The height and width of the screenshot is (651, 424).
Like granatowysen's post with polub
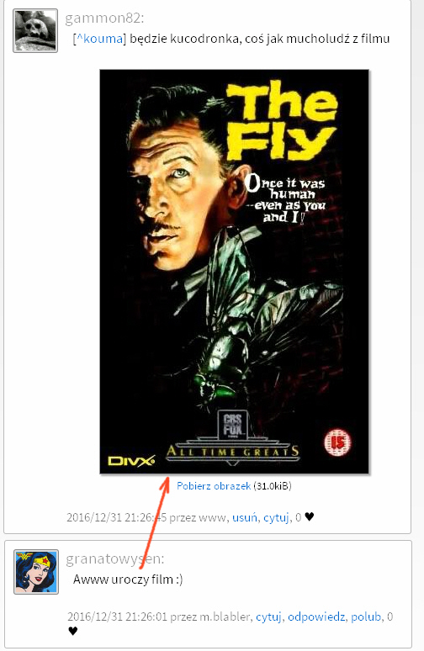coord(366,617)
